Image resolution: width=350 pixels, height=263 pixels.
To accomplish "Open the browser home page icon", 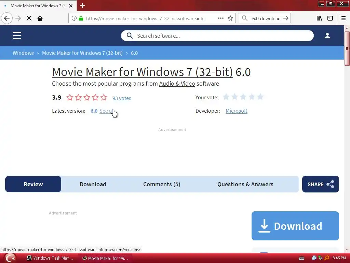I will pyautogui.click(x=40, y=18).
